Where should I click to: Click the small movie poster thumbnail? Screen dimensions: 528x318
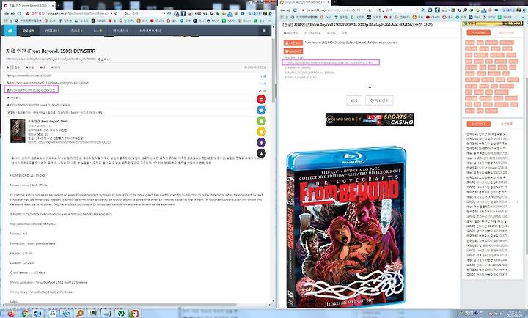18,131
